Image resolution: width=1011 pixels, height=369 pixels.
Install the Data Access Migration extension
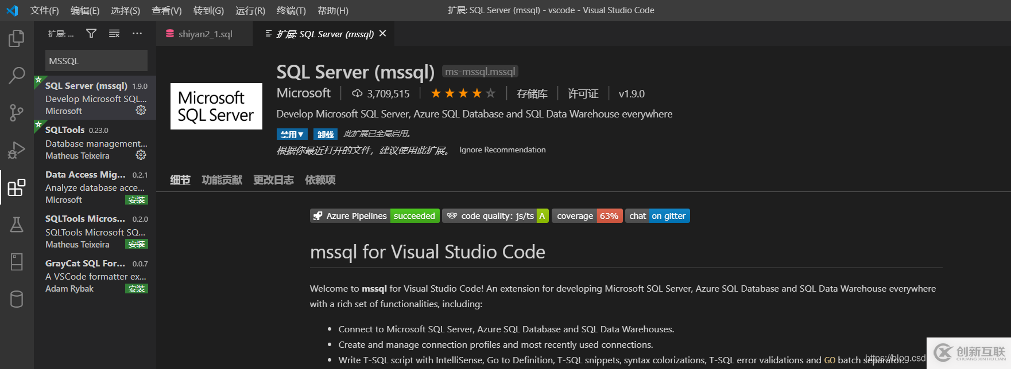tap(137, 200)
